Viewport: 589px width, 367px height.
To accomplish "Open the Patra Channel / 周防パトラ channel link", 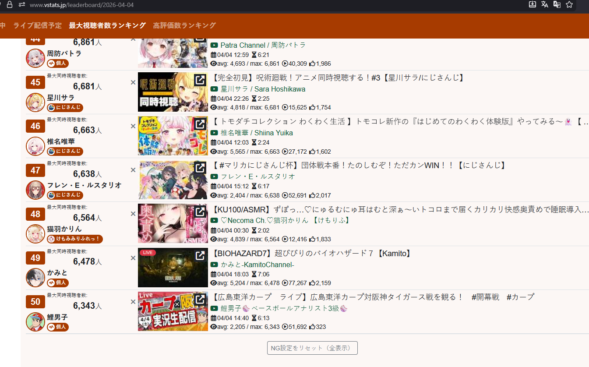I will (x=263, y=45).
